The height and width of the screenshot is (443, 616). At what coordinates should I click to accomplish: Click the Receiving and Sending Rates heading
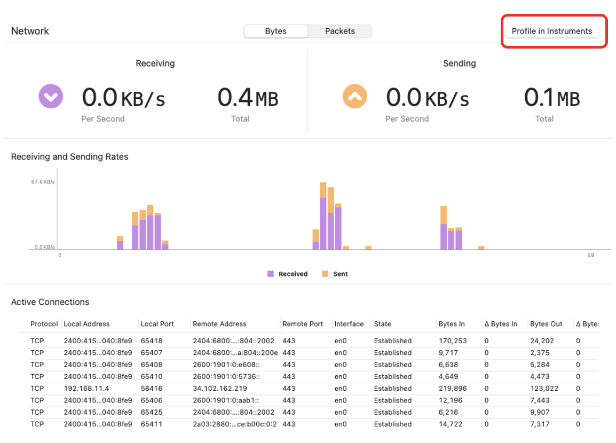coord(69,157)
